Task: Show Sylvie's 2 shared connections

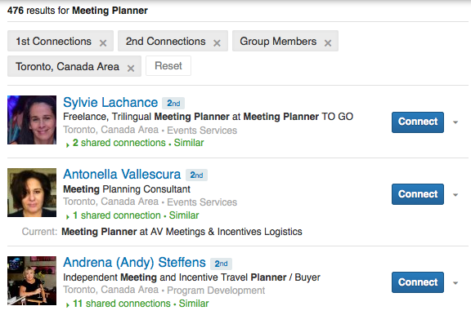Action: (119, 143)
